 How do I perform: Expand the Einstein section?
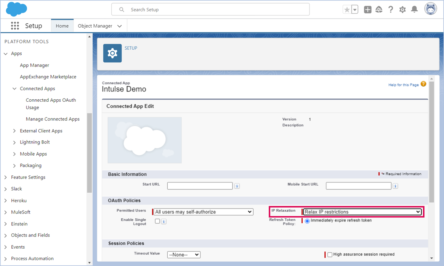pos(6,224)
